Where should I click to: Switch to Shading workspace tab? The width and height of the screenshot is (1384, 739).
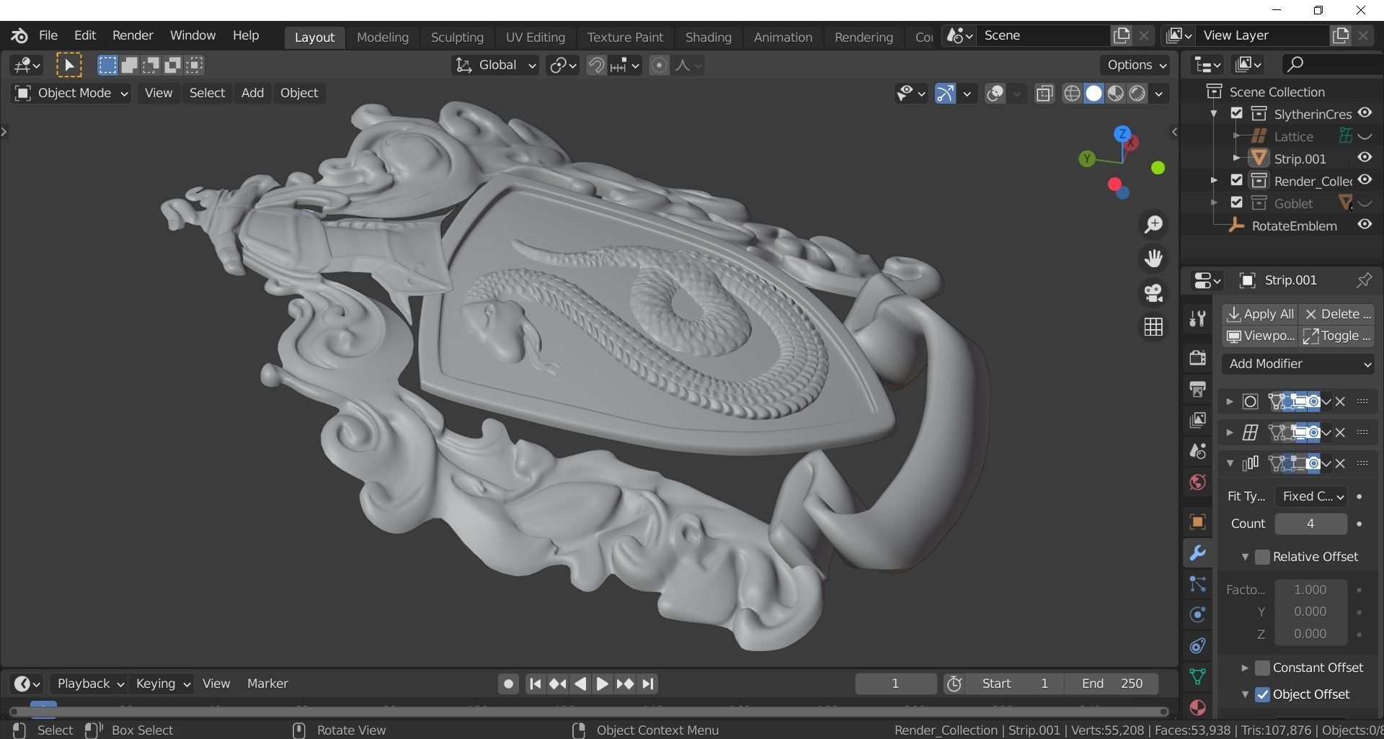[x=708, y=37]
